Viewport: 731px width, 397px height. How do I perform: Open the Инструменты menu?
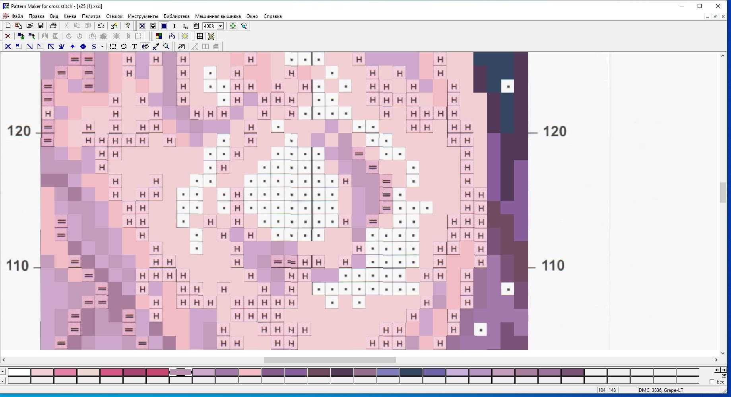tap(143, 16)
